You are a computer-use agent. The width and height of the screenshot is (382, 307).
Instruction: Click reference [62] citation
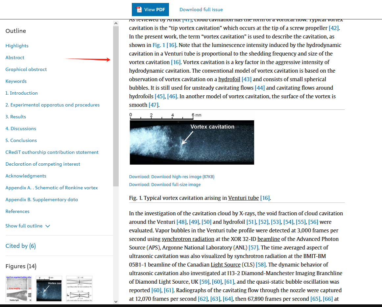(x=203, y=299)
